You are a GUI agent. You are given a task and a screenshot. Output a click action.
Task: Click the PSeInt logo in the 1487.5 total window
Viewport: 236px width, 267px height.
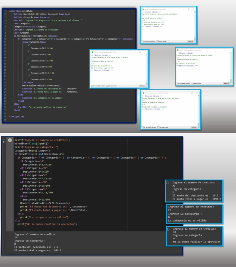[143, 9]
